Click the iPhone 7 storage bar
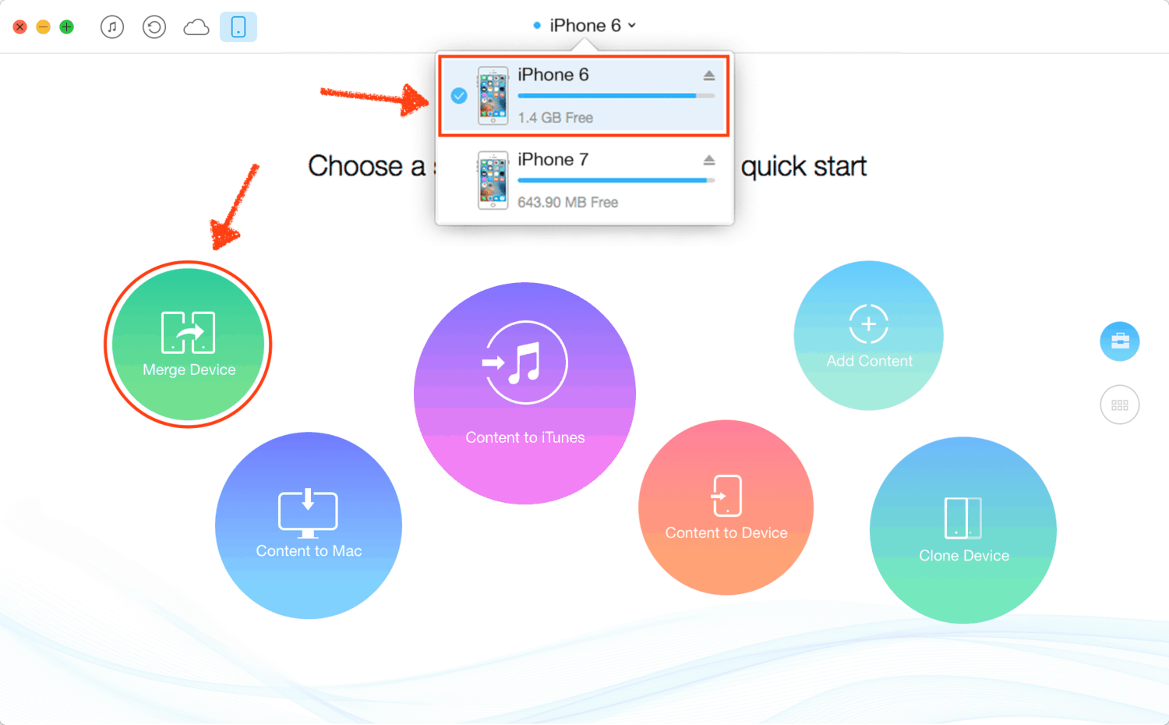Viewport: 1169px width, 725px height. [616, 180]
